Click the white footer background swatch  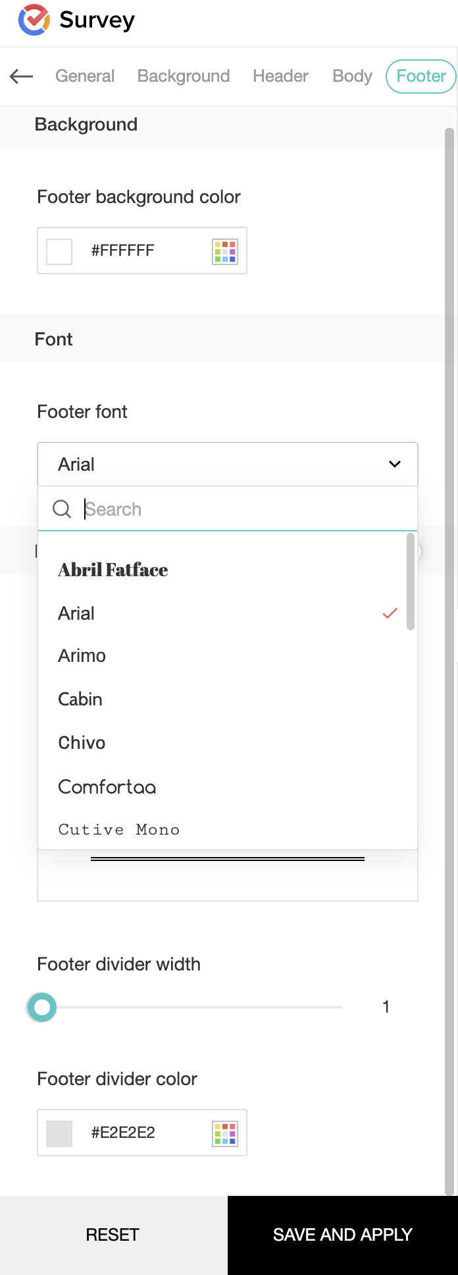pos(59,251)
